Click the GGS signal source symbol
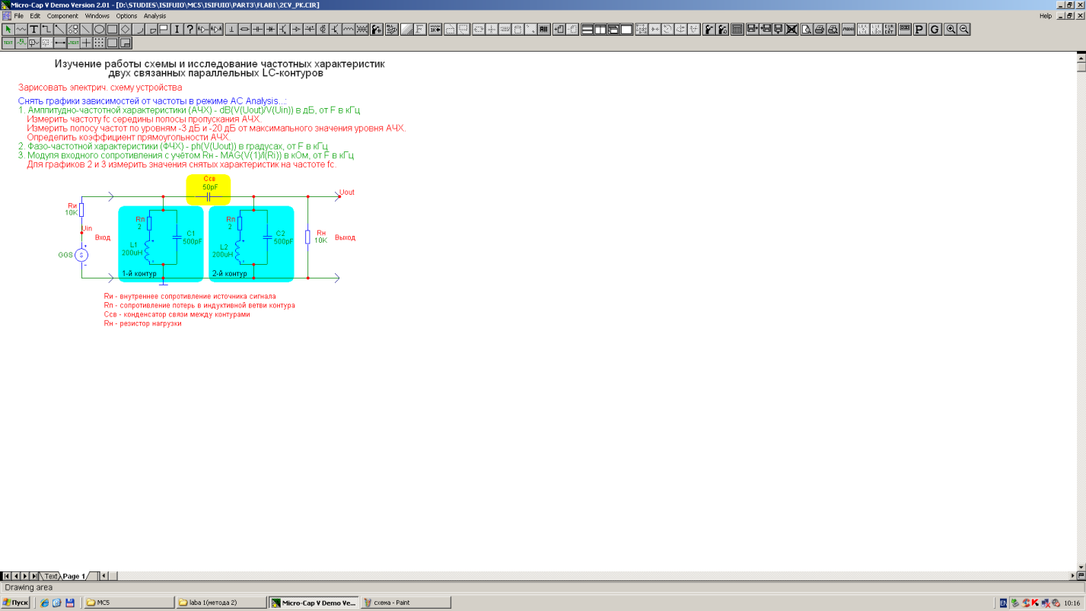The width and height of the screenshot is (1086, 611). (81, 256)
